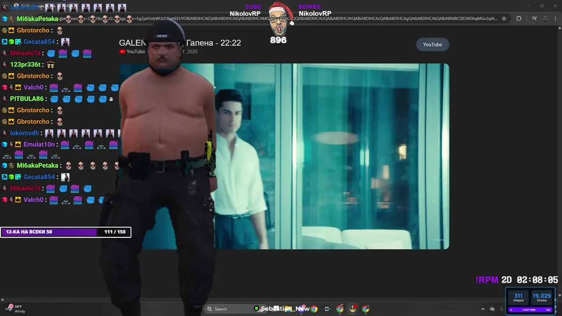Open the browser three-dot menu

coord(556,18)
